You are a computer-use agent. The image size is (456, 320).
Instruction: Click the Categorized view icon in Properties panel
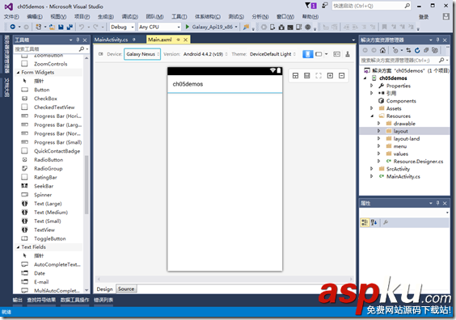click(365, 223)
